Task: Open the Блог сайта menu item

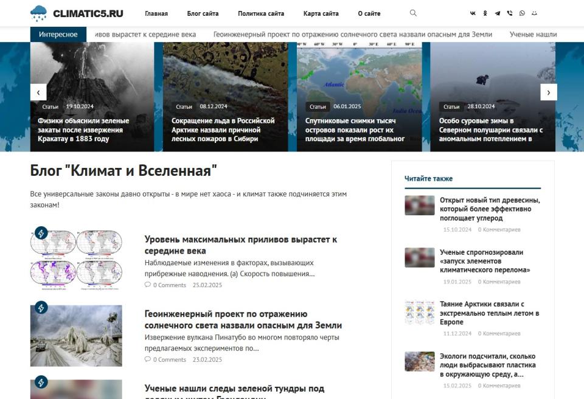Action: [203, 13]
